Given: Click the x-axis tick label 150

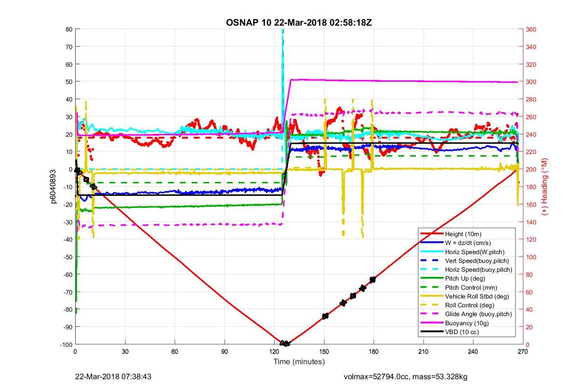Looking at the screenshot, I should point(324,352).
